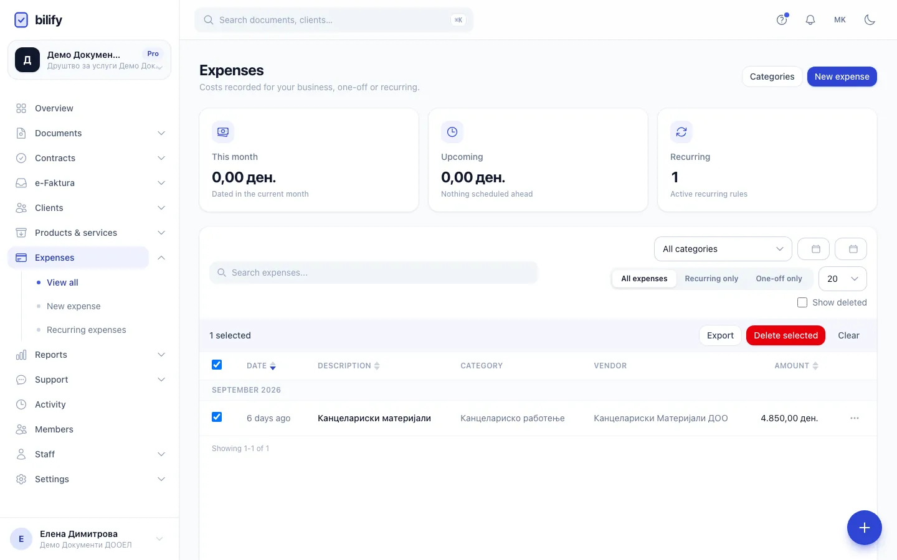Open the Categories button
Image resolution: width=897 pixels, height=560 pixels.
point(772,77)
